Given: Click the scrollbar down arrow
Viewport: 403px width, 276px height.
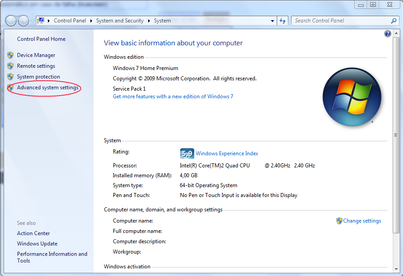Looking at the screenshot, I should (x=396, y=269).
